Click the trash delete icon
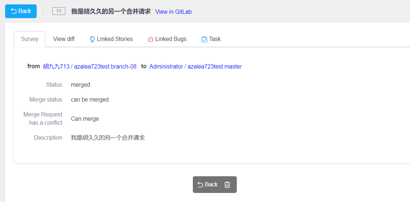This screenshot has width=410, height=202. click(227, 185)
